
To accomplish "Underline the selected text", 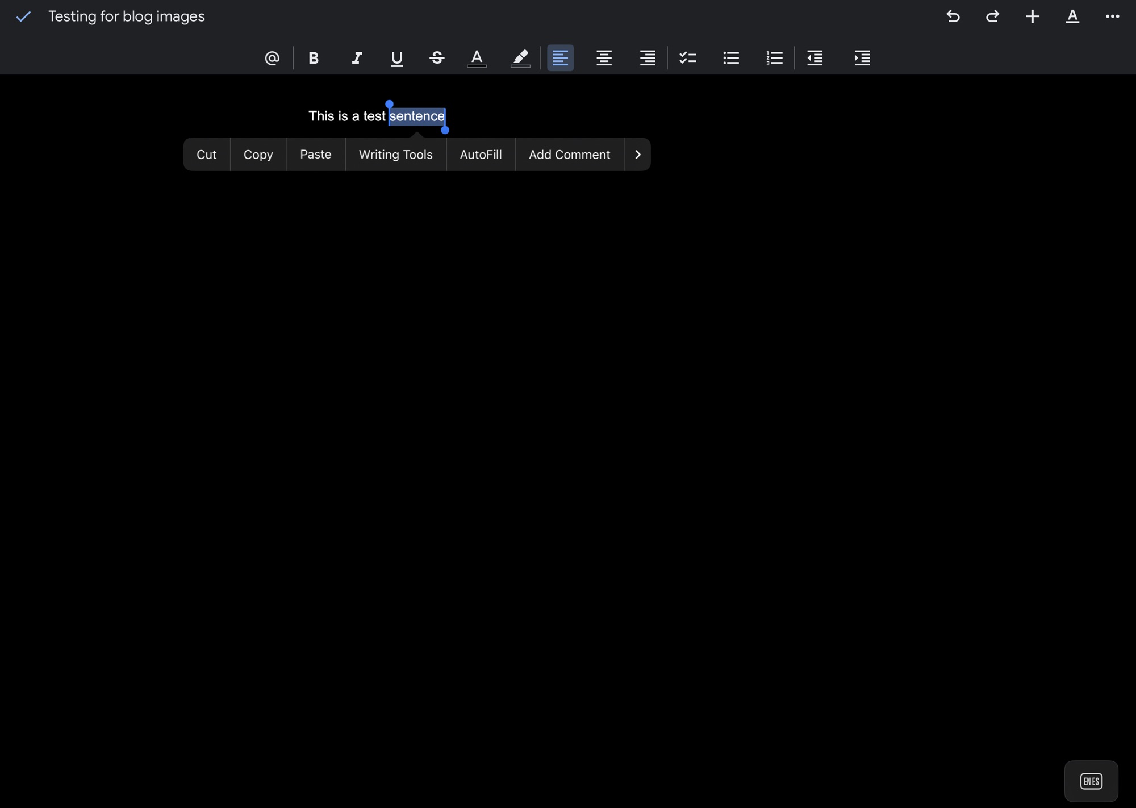I will coord(396,58).
